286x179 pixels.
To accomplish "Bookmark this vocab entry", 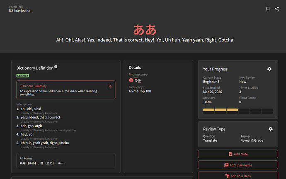I will [268, 9].
